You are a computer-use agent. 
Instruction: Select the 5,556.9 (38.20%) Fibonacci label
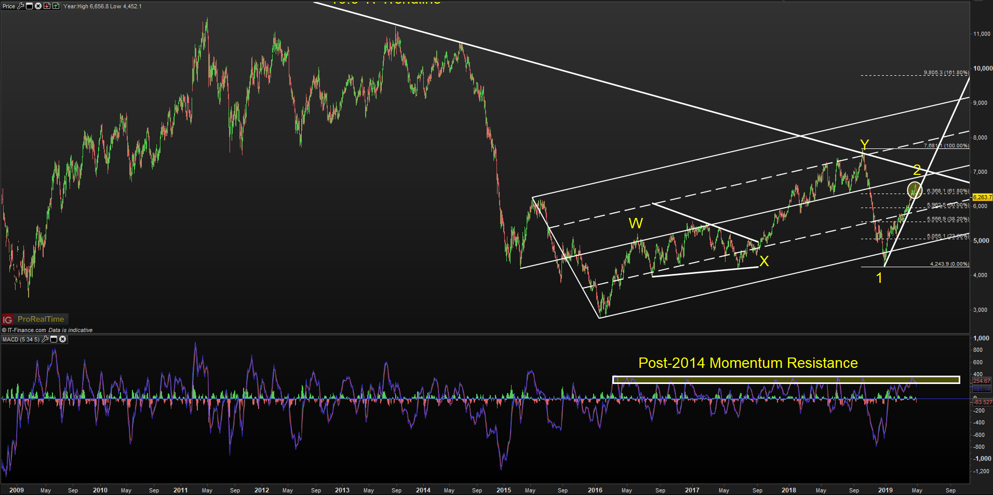click(948, 219)
